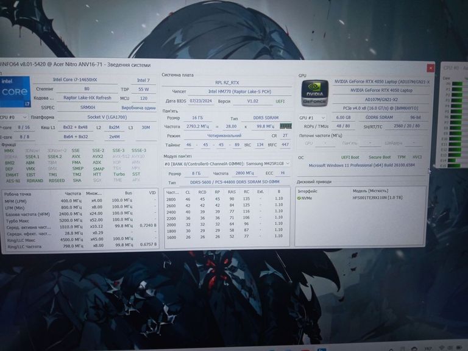Click GPU name 'NVIDIA GeForce RTX 4050 Laptop (AD107M/GN21-X'
468x351 pixels.
pos(381,82)
